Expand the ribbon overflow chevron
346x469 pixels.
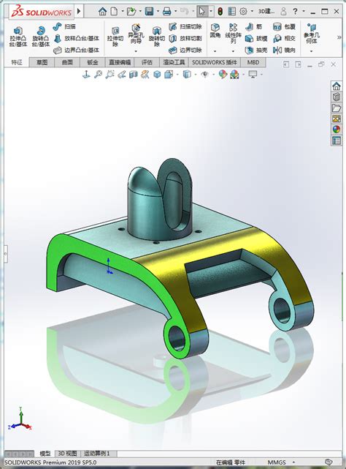(339, 37)
